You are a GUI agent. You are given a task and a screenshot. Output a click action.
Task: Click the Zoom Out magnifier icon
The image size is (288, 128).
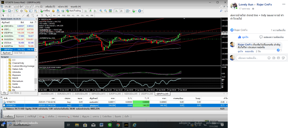[106, 11]
